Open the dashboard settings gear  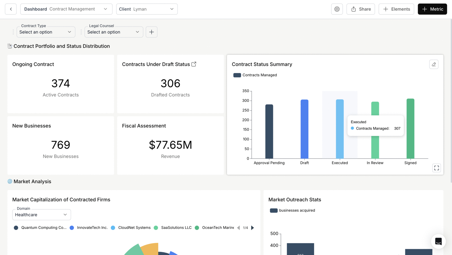337,9
